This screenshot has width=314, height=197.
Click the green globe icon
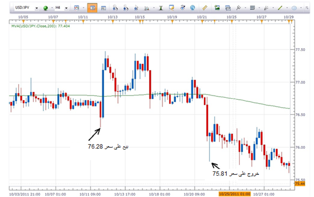46,8
